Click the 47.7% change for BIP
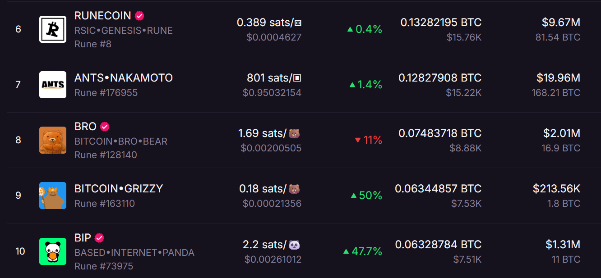601x278 pixels. [363, 251]
